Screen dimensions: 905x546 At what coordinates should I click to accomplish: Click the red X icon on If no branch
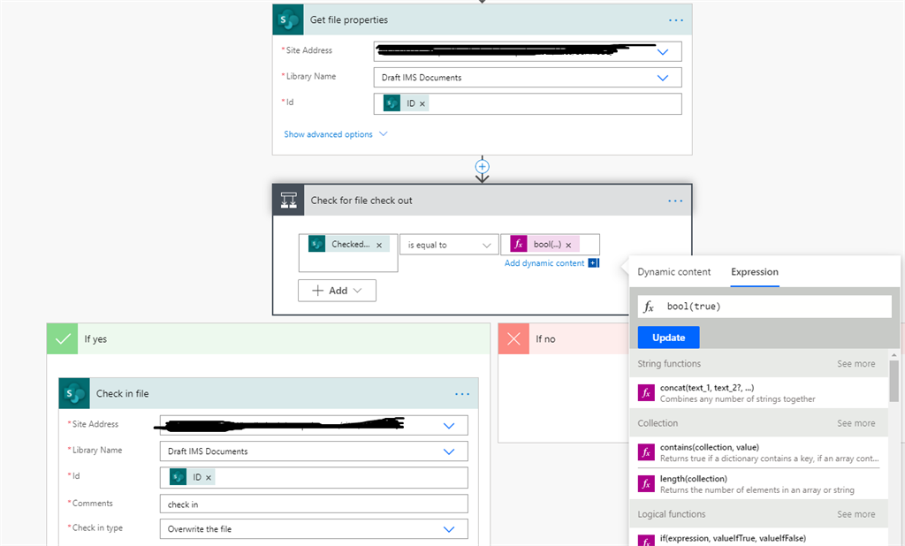pos(513,338)
